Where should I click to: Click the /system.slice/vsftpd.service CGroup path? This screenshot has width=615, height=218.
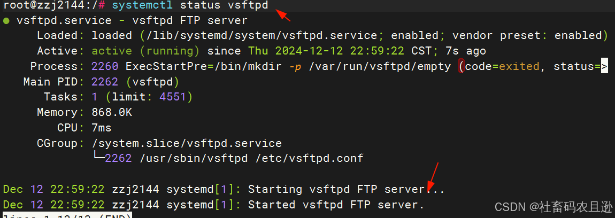[187, 143]
